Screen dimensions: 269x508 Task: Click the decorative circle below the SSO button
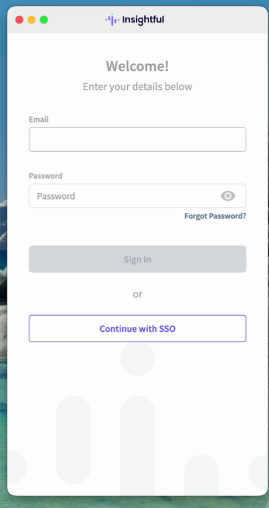138,359
